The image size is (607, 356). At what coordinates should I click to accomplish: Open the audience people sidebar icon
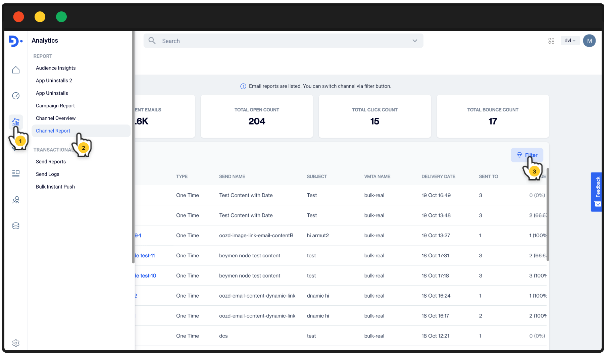pos(16,200)
